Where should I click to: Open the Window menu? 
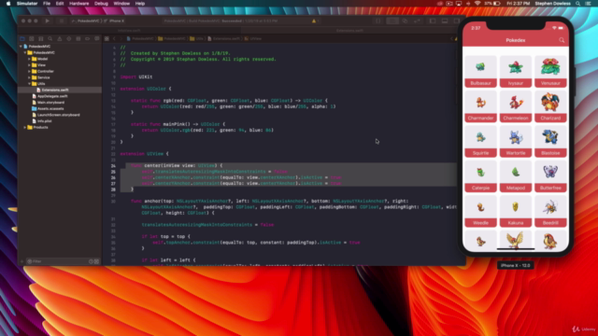(x=121, y=4)
